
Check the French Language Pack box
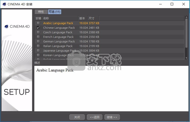pos(38,37)
